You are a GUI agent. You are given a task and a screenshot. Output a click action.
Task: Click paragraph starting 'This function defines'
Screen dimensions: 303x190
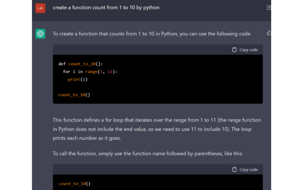157,129
